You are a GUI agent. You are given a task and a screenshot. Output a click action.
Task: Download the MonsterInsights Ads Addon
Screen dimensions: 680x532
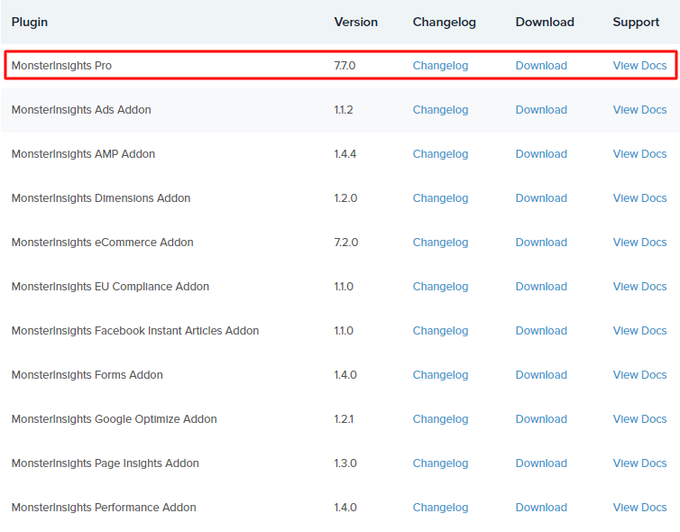pyautogui.click(x=541, y=110)
